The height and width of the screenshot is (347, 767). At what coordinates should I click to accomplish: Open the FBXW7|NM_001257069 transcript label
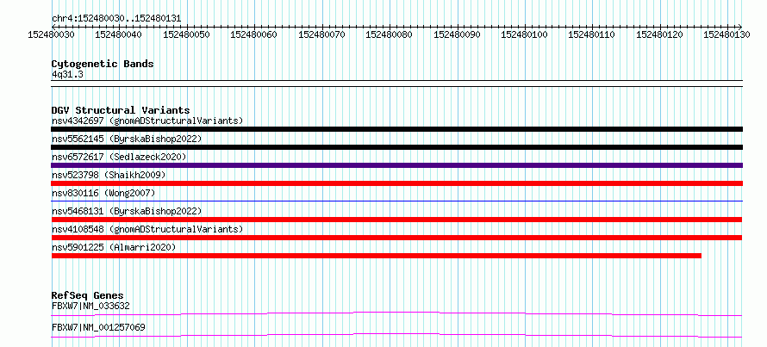[98, 327]
